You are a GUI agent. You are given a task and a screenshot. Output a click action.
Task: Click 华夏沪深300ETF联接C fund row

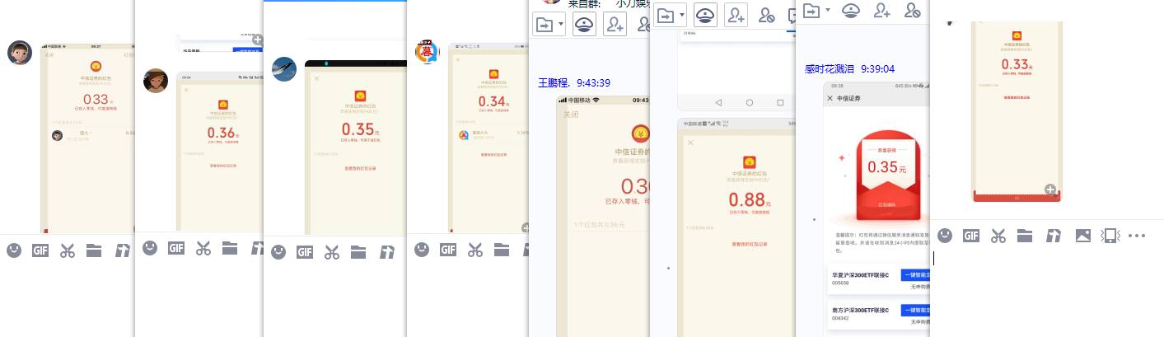(x=879, y=281)
